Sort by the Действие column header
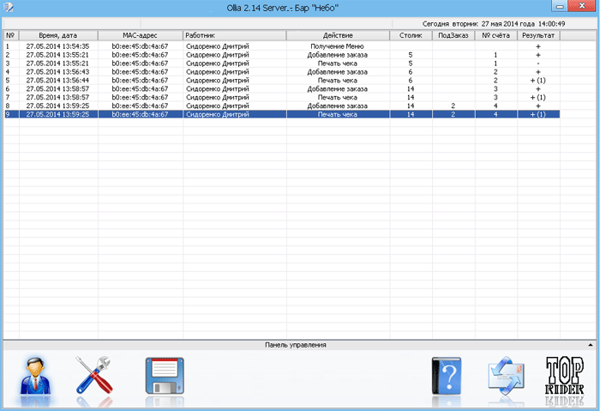This screenshot has width=600, height=411. (x=338, y=35)
